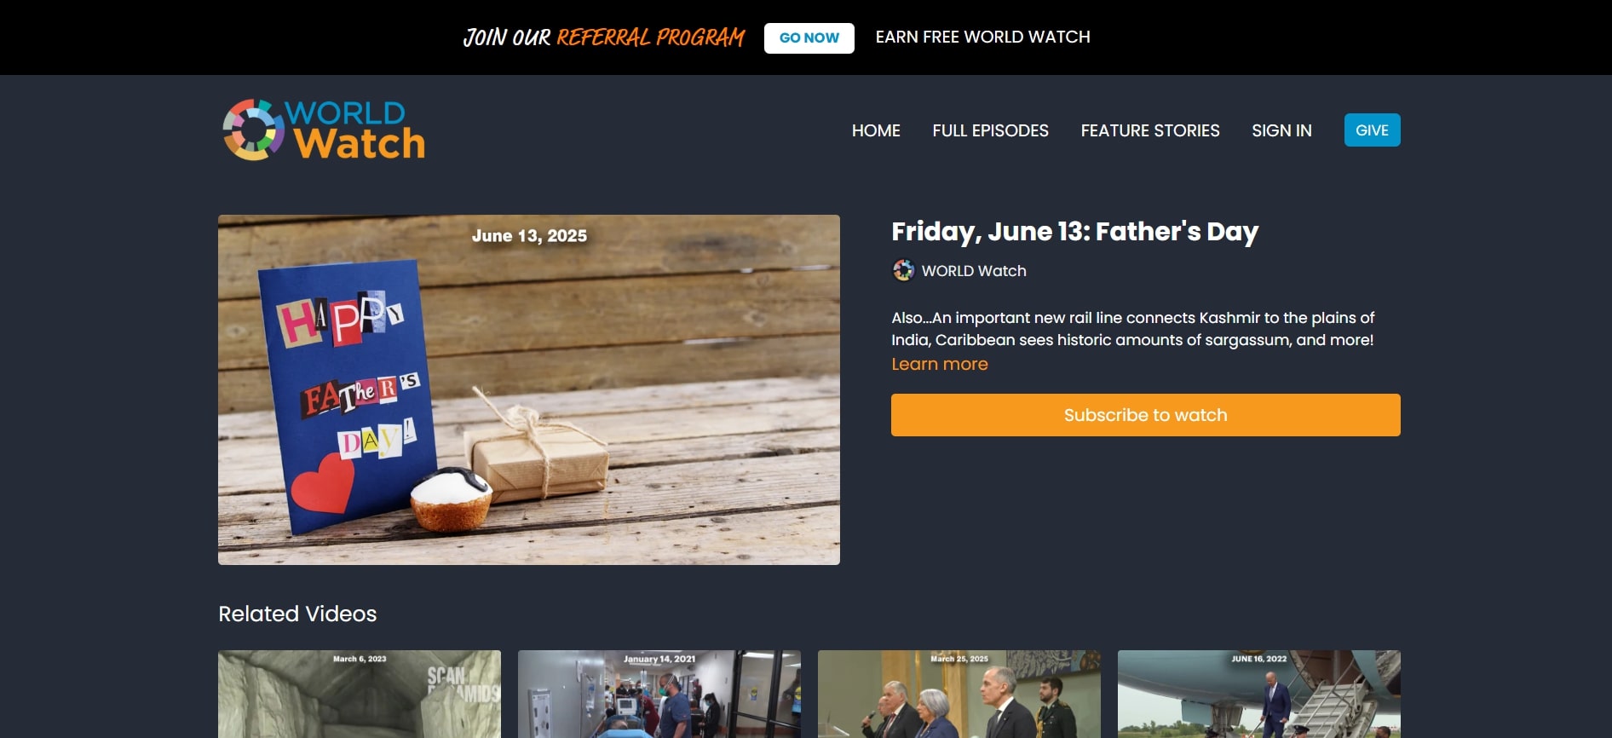Open the HOME menu item
The width and height of the screenshot is (1612, 738).
(x=876, y=130)
